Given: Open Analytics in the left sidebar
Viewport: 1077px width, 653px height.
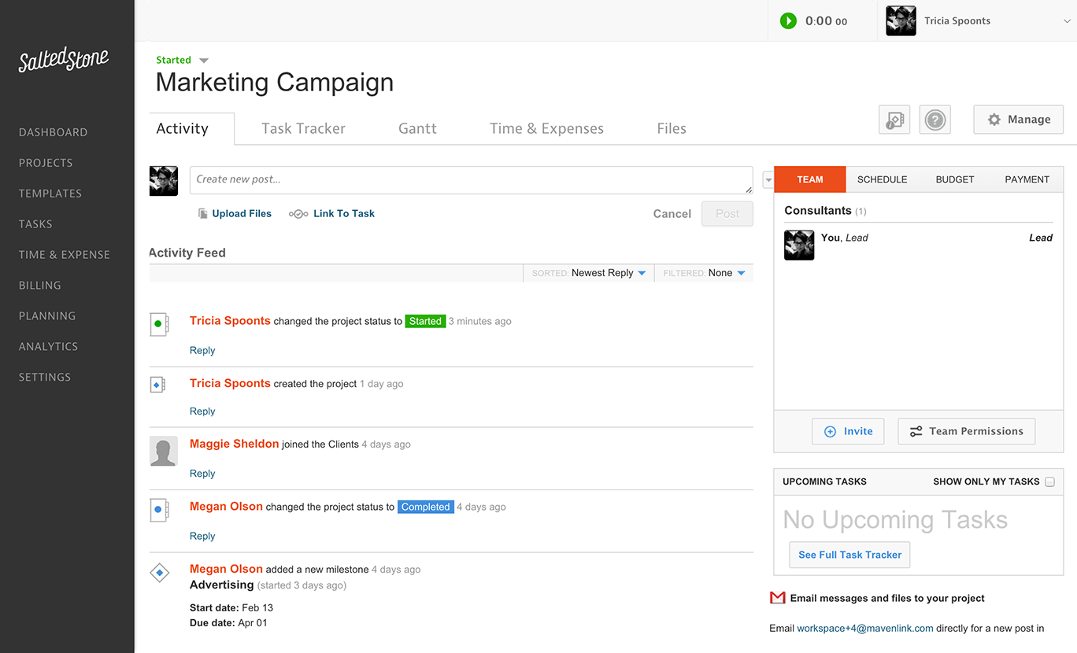Looking at the screenshot, I should (48, 346).
